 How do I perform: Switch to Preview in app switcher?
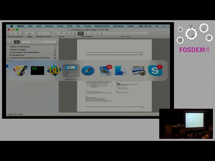click(x=138, y=70)
